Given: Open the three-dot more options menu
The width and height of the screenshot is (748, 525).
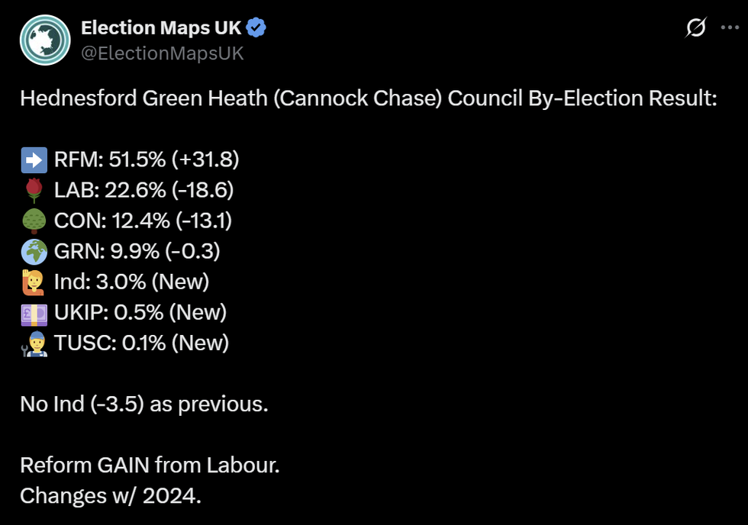Looking at the screenshot, I should click(x=730, y=28).
